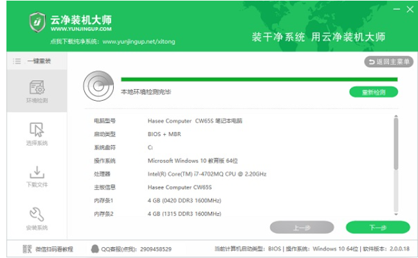Screen dimensions: 418x258
Task: Click the grayed 上一步 previous step button
Action: pos(302,228)
